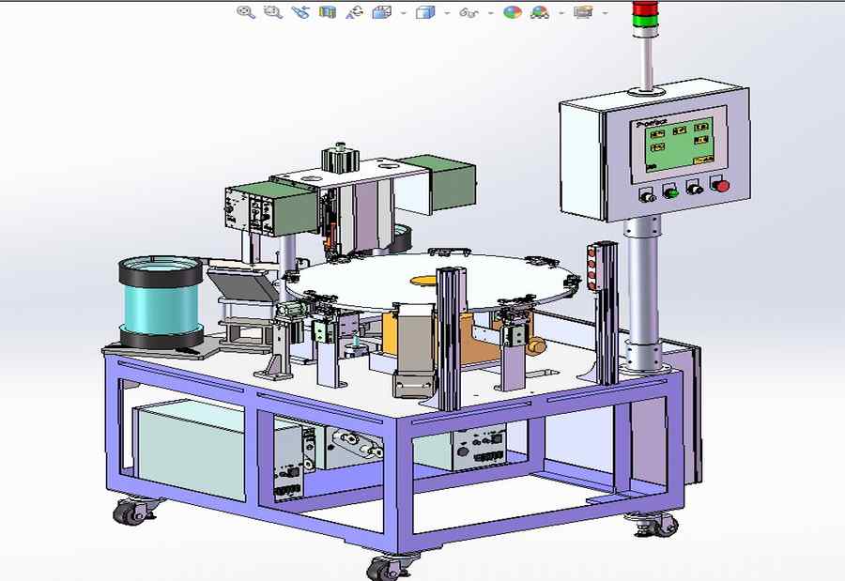Open the View Settings monitor icon
Viewport: 845px width, 581px height.
(x=583, y=12)
